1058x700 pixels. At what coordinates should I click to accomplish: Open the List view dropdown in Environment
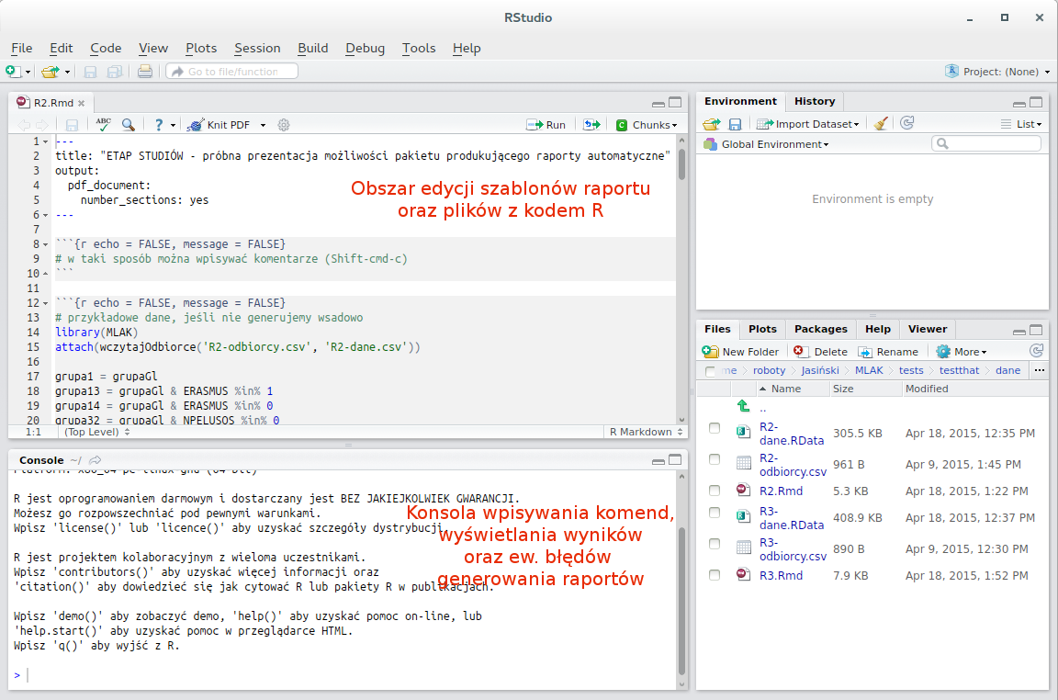click(x=1021, y=124)
